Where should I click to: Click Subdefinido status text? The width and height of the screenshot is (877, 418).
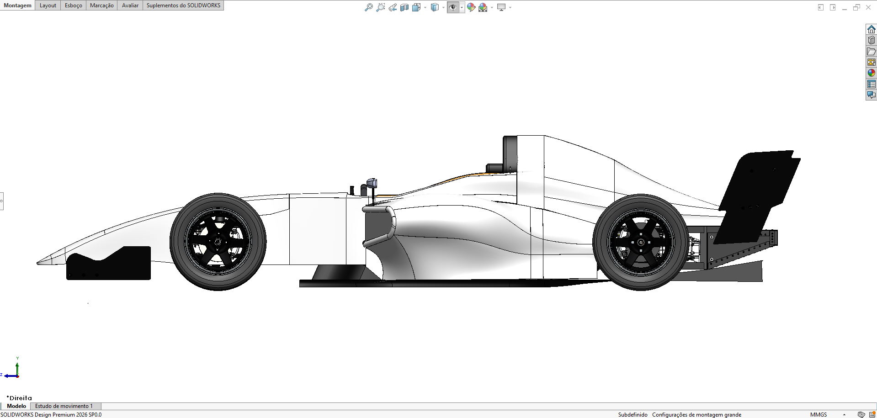point(633,414)
